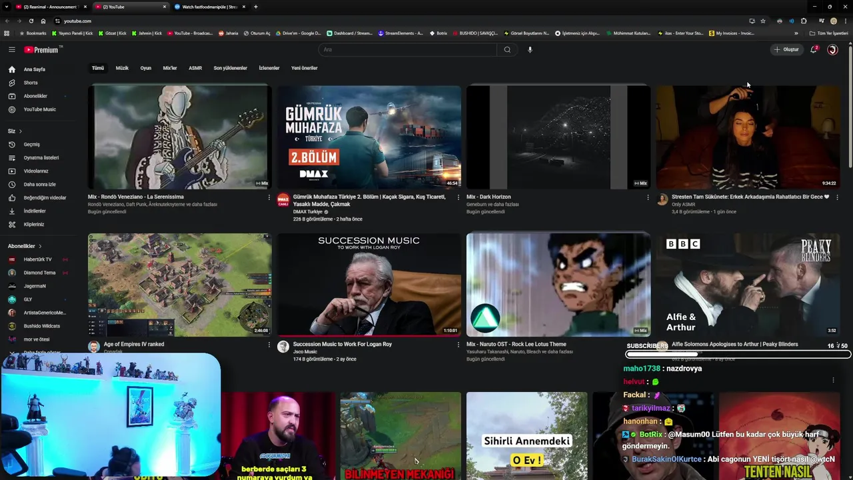Image resolution: width=853 pixels, height=480 pixels.
Task: Reload the page from browser toolbar
Action: click(31, 21)
